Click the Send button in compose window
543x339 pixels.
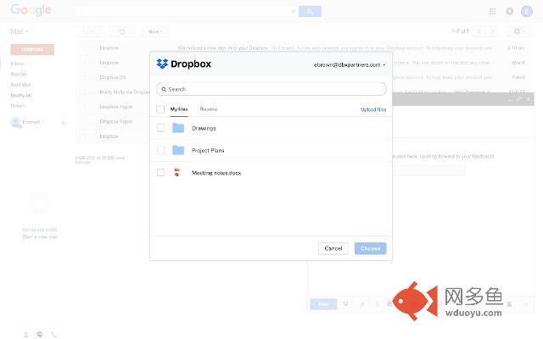point(323,304)
